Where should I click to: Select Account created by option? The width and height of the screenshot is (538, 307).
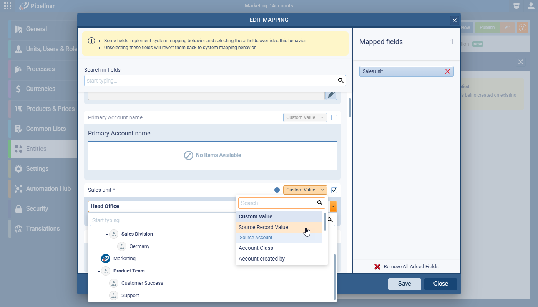click(x=262, y=259)
